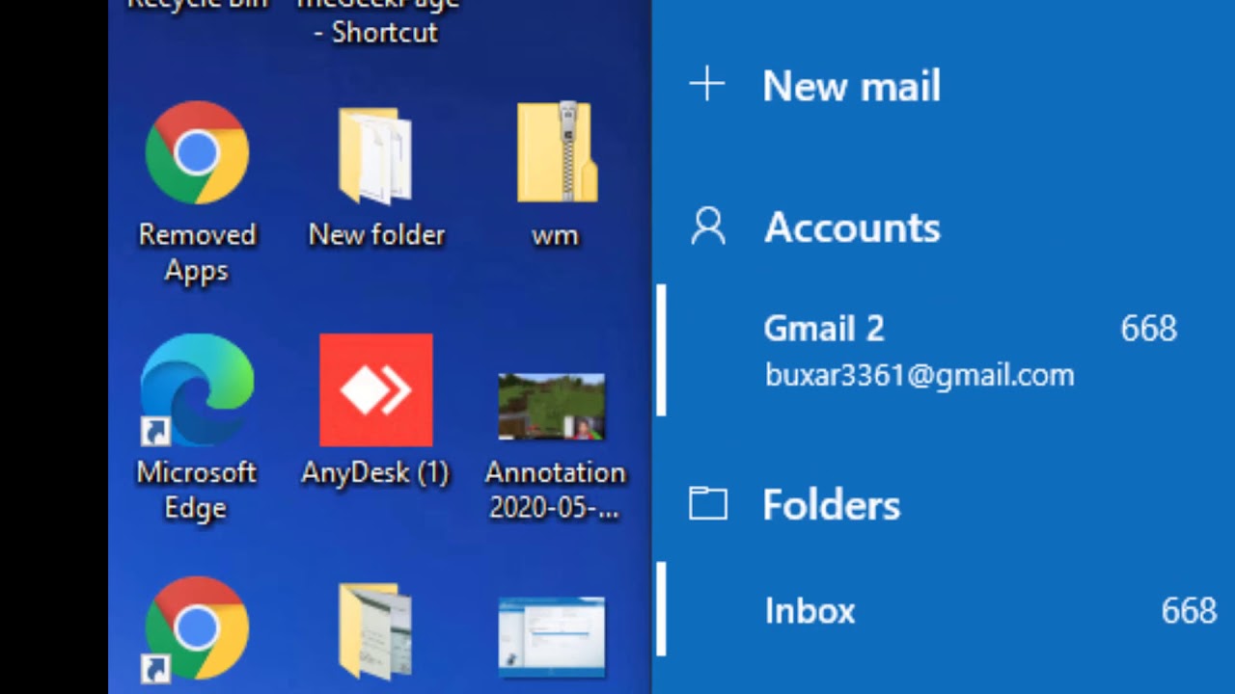The height and width of the screenshot is (694, 1235).
Task: Open the Accounts section in Mail
Action: (852, 227)
